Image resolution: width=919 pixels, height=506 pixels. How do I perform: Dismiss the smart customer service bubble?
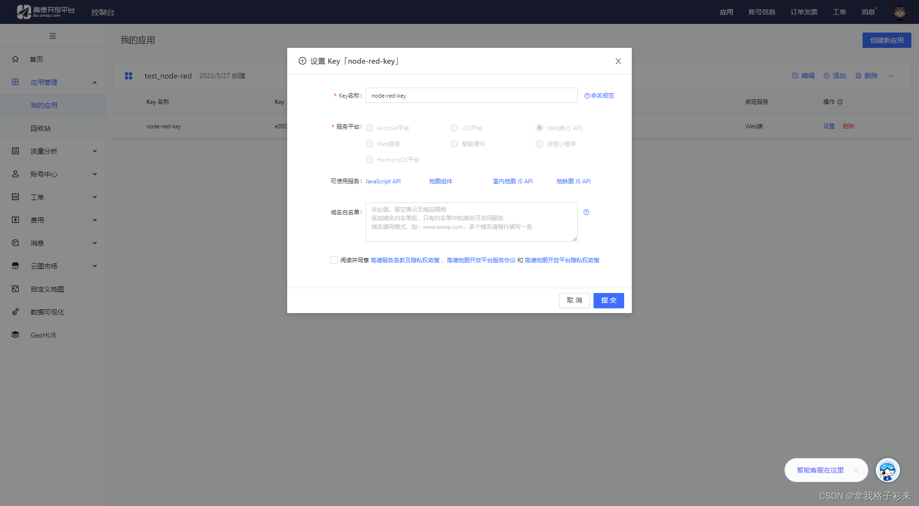pyautogui.click(x=856, y=470)
